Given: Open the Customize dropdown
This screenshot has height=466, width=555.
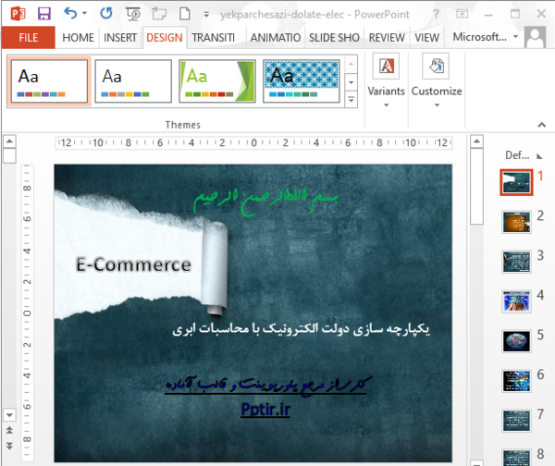Looking at the screenshot, I should 437,80.
